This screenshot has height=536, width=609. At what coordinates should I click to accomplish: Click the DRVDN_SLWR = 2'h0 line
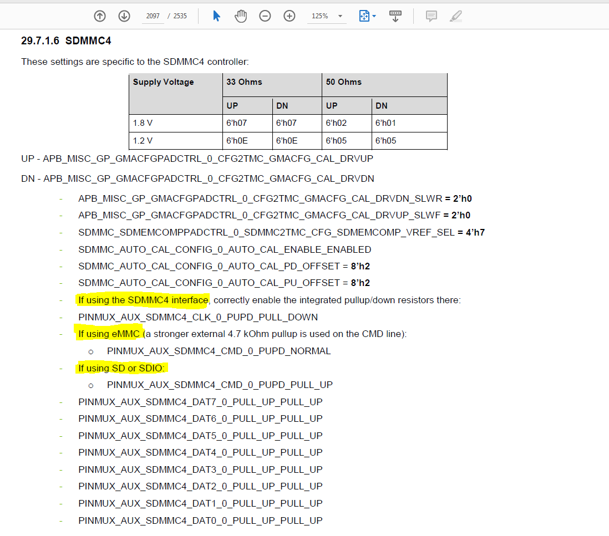(275, 199)
